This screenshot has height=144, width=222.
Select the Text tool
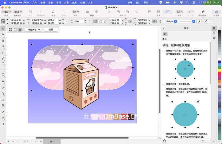pyautogui.click(x=3, y=81)
